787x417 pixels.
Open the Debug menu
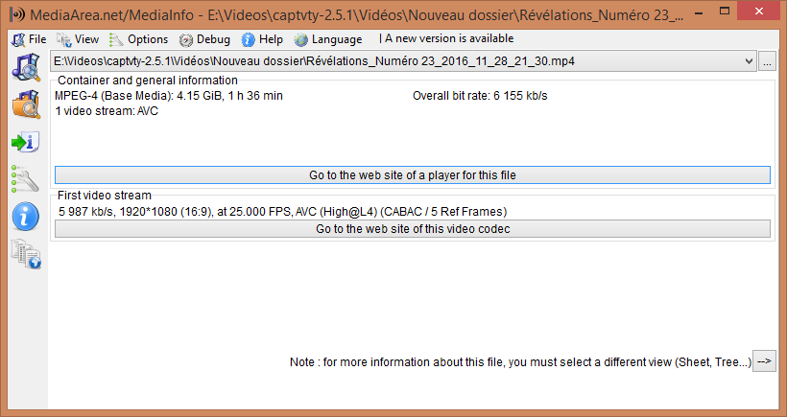click(204, 39)
